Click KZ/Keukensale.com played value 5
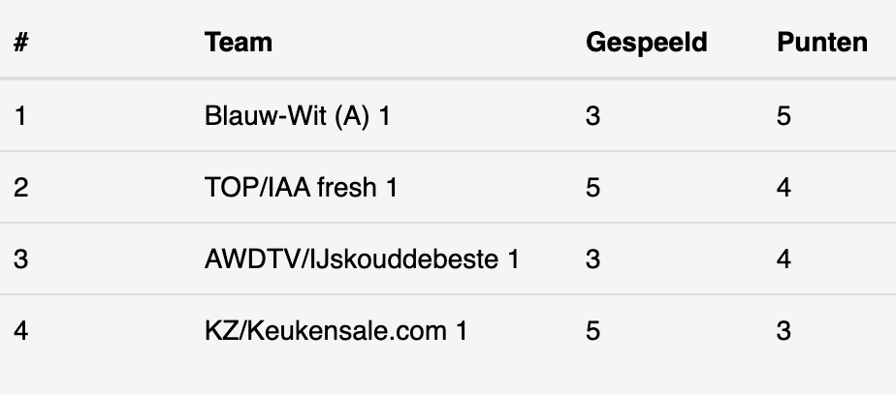 593,331
